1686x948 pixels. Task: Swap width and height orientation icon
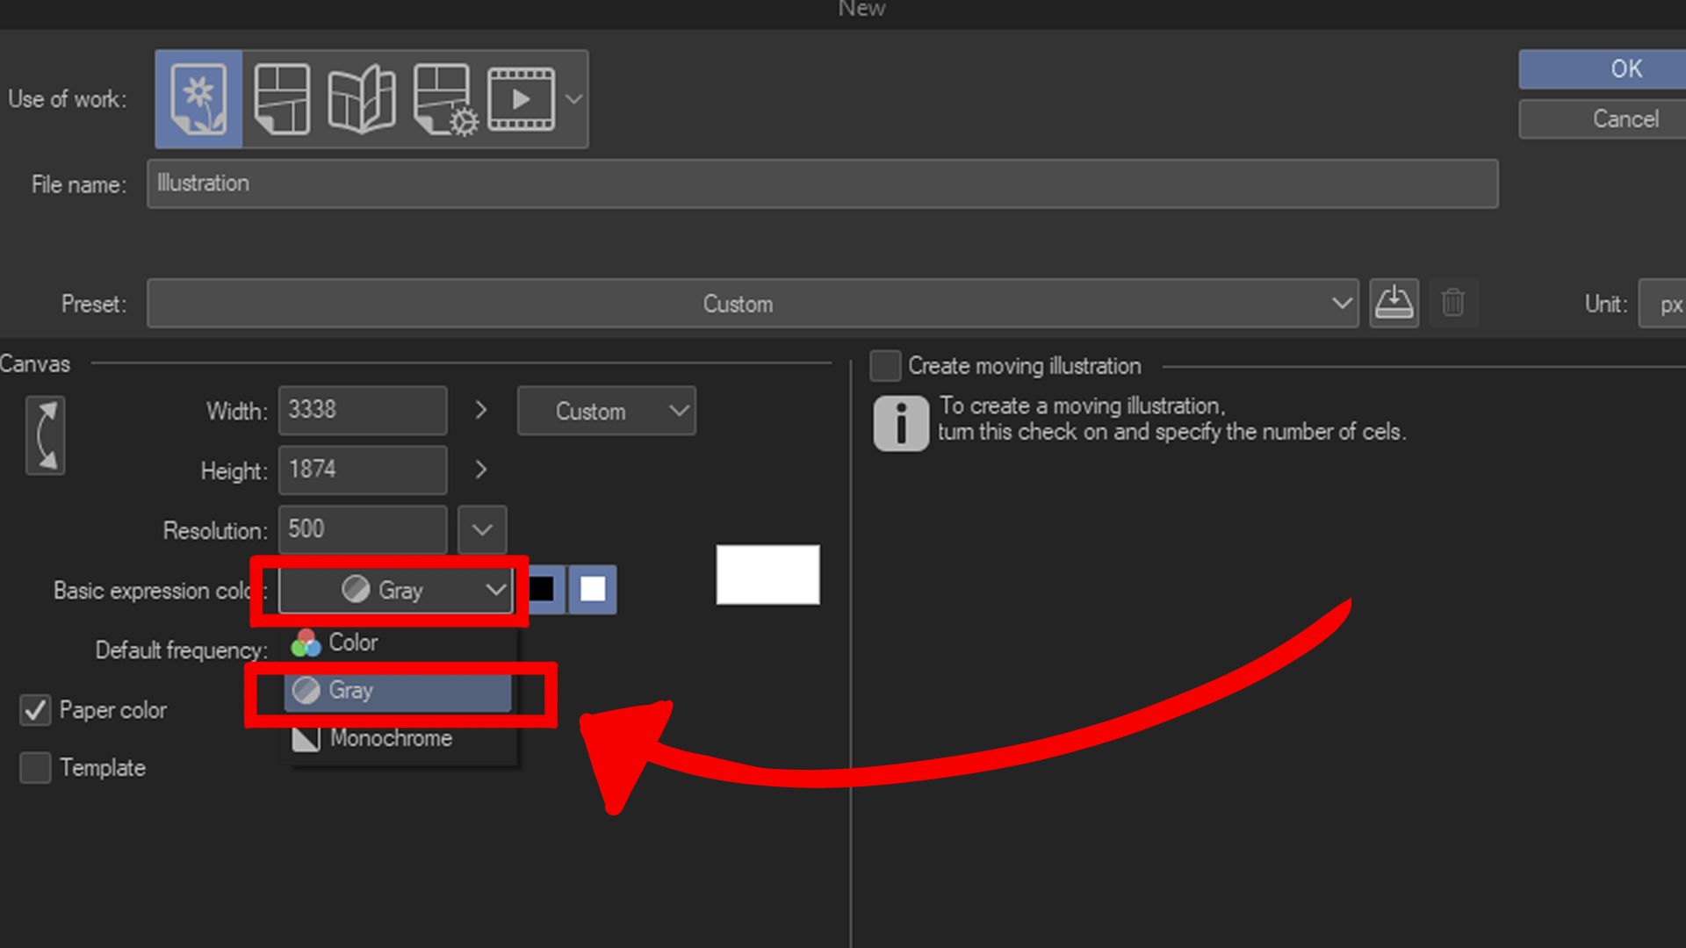46,435
